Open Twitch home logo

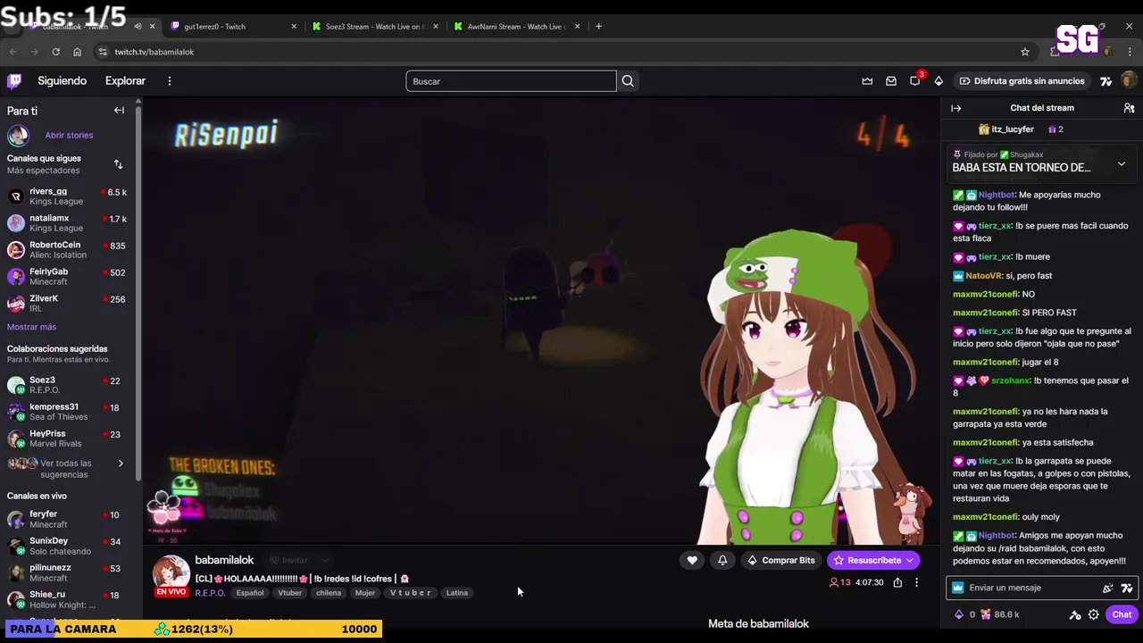click(14, 81)
